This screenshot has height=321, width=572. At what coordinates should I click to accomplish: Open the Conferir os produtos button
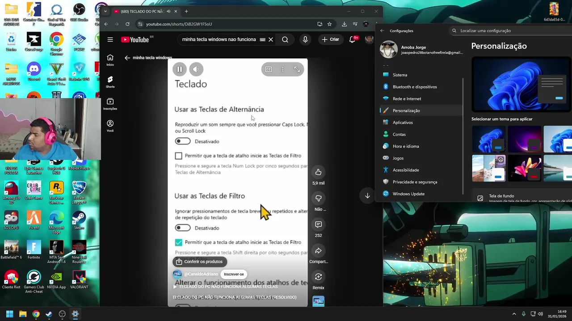(199, 262)
